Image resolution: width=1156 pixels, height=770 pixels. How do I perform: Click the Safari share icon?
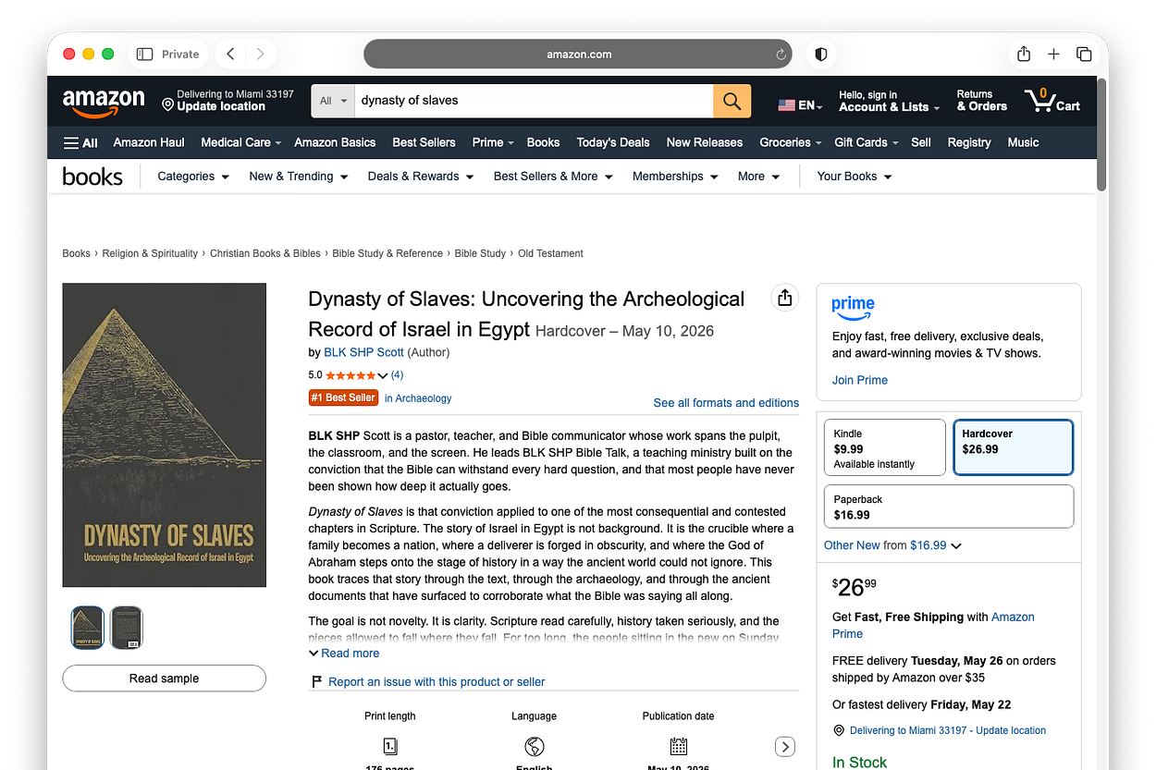1024,55
